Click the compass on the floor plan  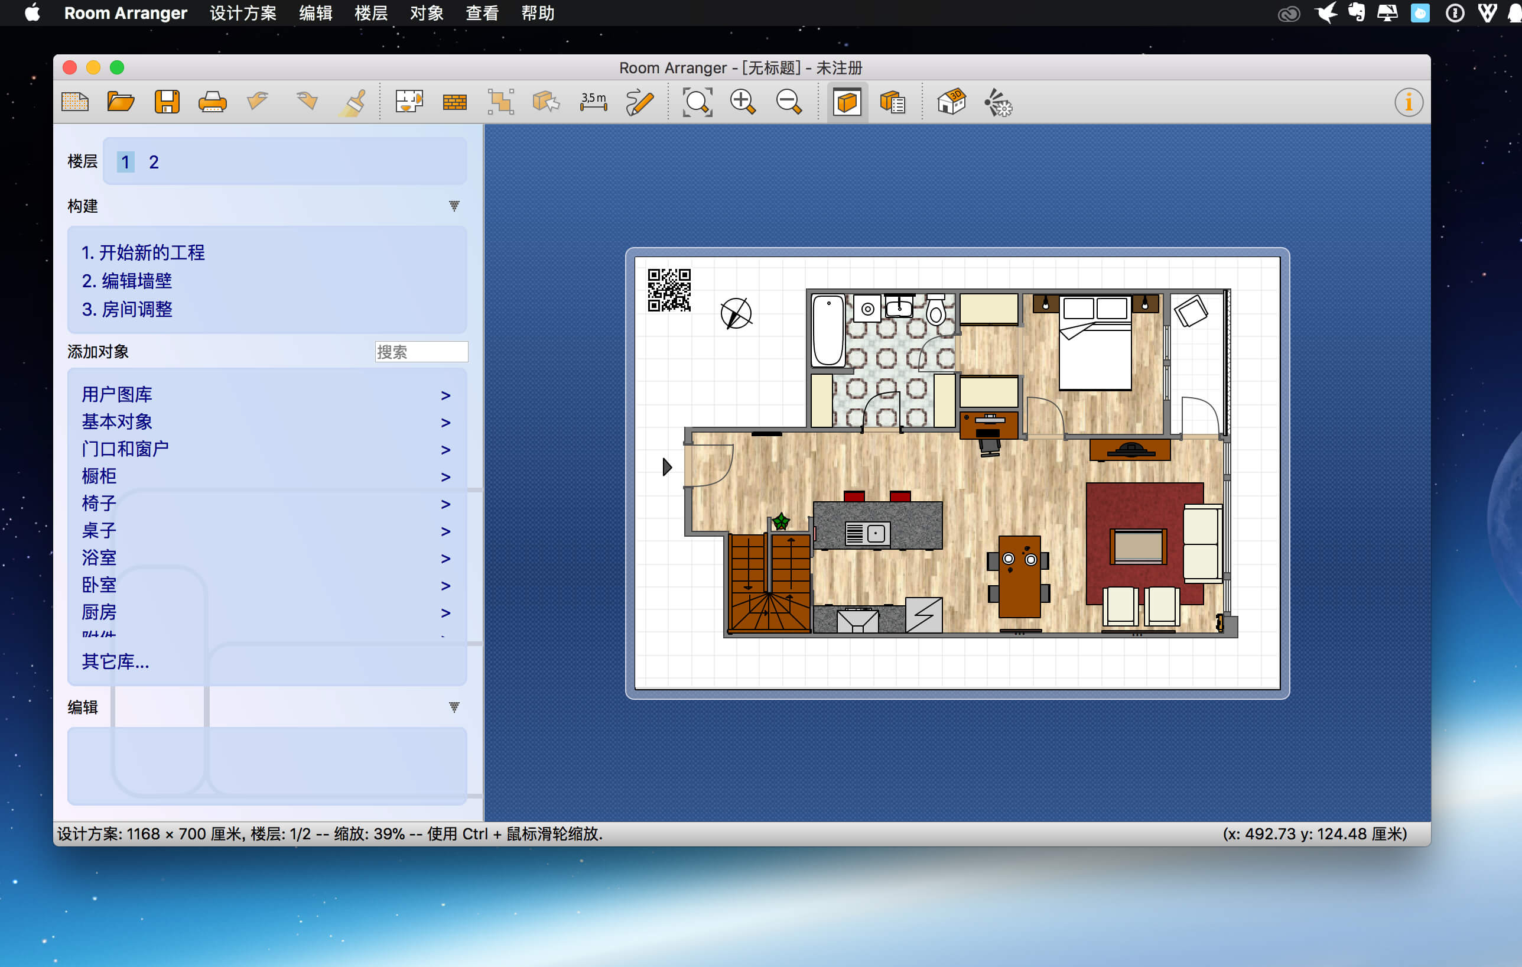(x=736, y=313)
